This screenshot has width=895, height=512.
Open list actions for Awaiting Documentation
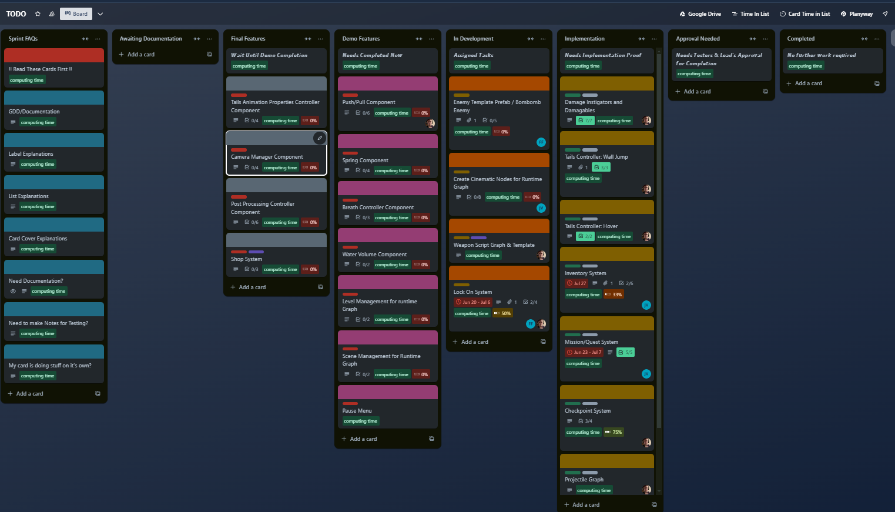209,39
